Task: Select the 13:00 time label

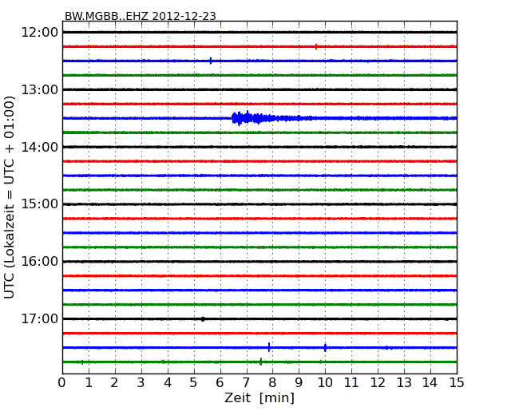Action: 39,89
